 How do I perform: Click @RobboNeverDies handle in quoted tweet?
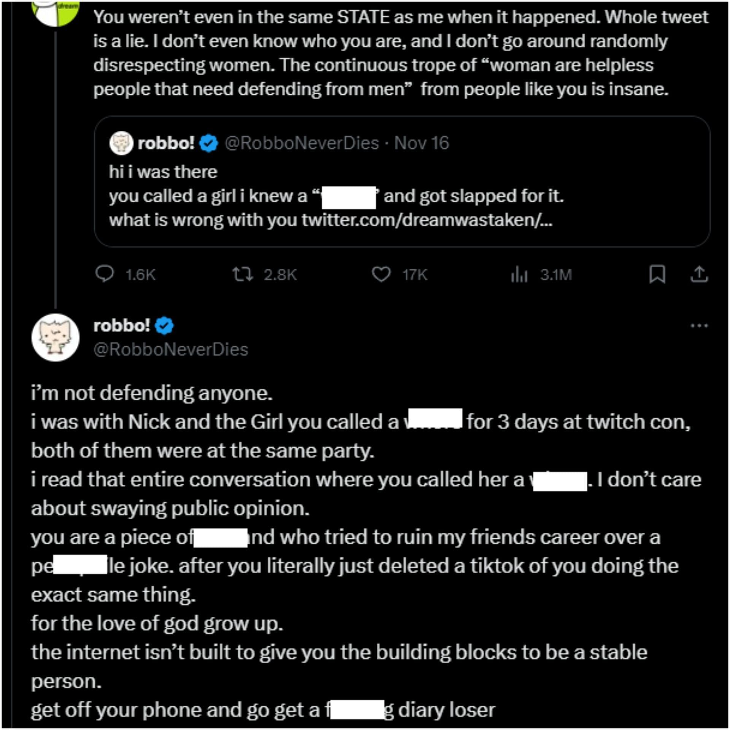click(x=302, y=143)
